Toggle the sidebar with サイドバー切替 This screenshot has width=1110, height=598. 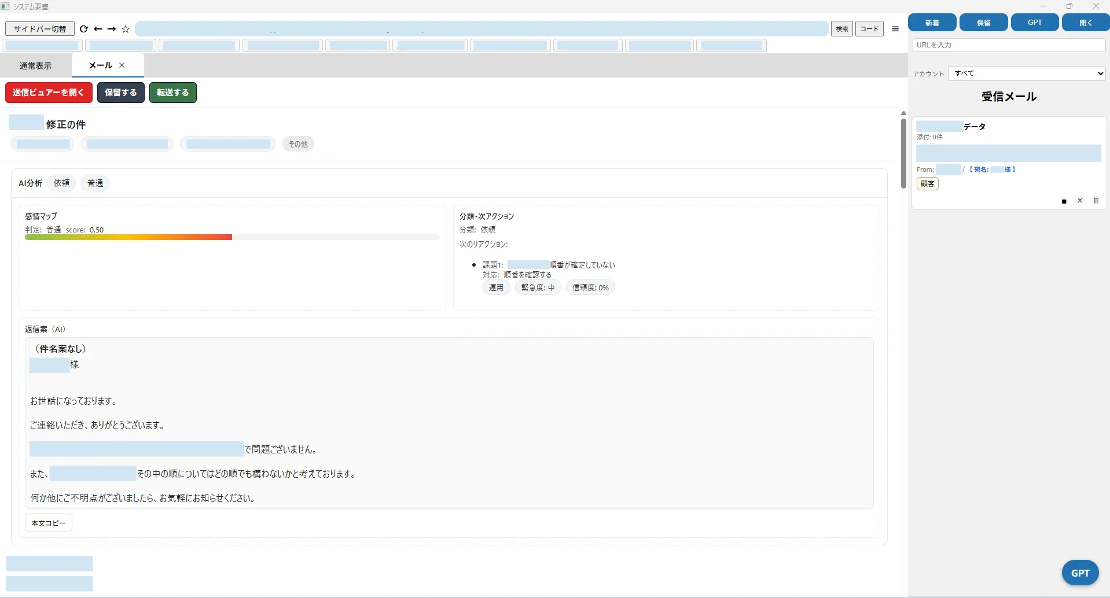40,29
